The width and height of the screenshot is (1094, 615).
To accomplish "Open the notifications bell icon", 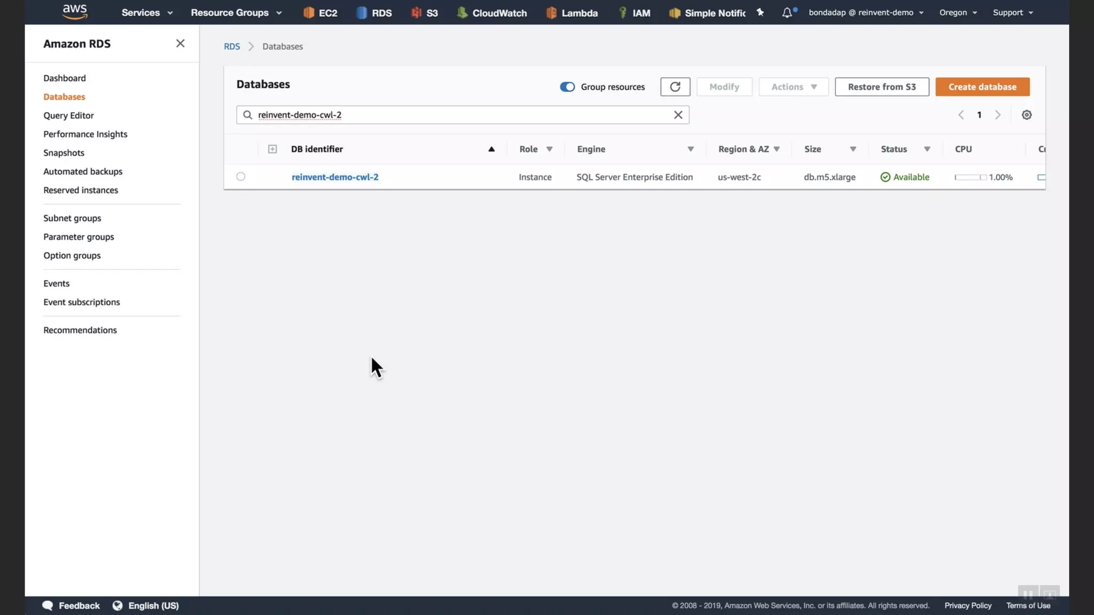I will 787,13.
